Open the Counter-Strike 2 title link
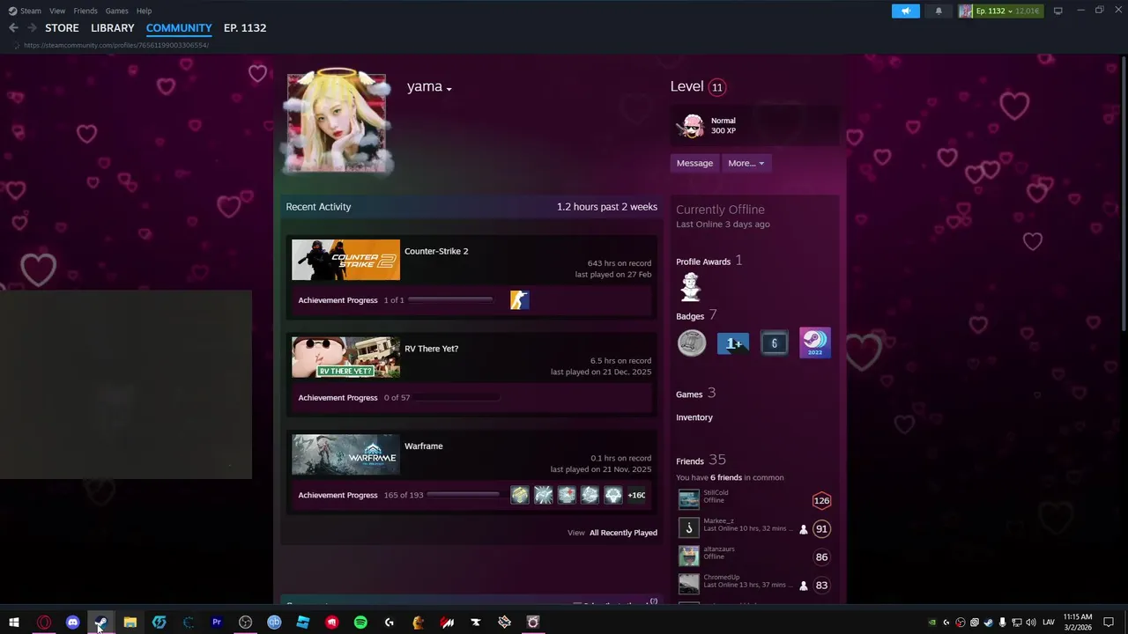 (x=436, y=251)
